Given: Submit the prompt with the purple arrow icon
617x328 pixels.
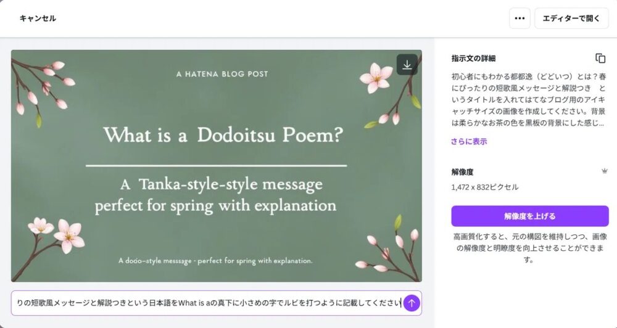Looking at the screenshot, I should [x=412, y=303].
